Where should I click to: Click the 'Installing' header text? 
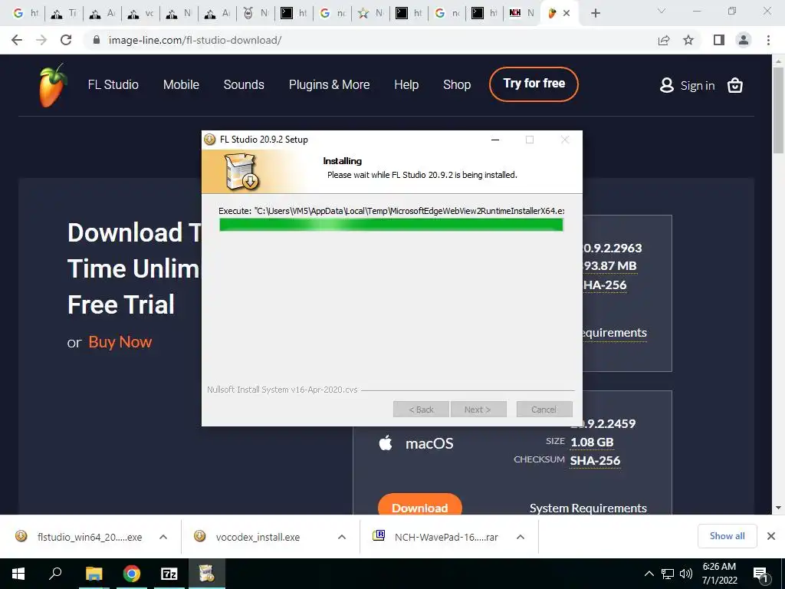point(343,161)
